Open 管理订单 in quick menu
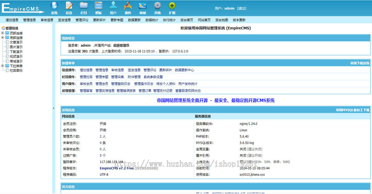Screen dimensions: 372x194 (145, 90)
